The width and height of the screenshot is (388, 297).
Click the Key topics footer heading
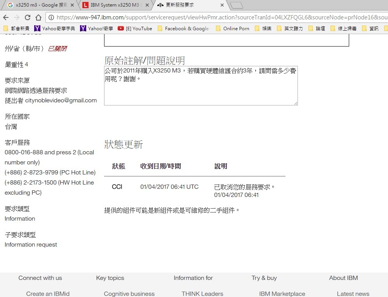click(110, 278)
